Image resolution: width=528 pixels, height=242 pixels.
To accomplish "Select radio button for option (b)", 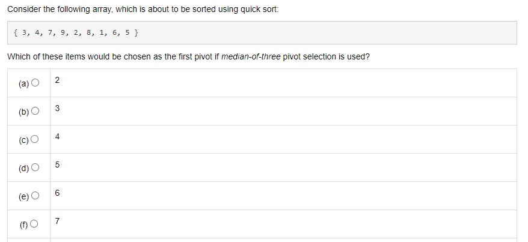I will click(35, 111).
